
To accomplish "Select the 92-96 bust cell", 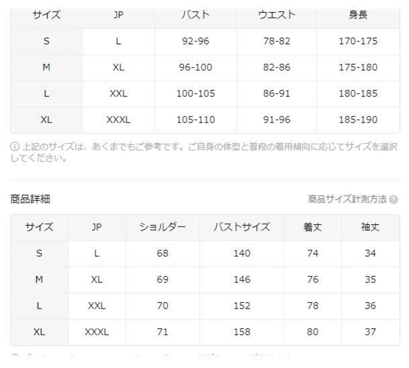I will [196, 41].
